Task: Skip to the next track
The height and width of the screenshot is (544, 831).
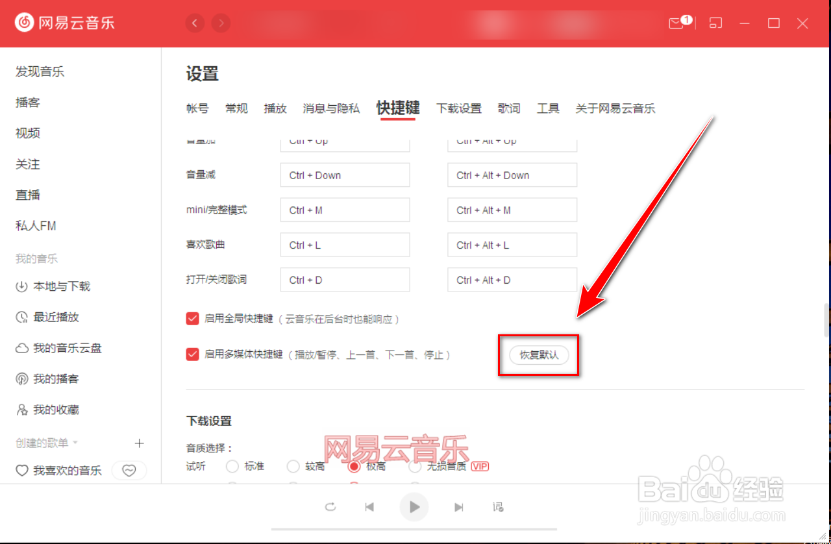Action: click(x=459, y=507)
